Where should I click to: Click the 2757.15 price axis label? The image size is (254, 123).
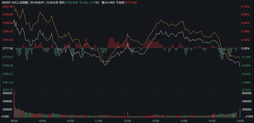pos(8,90)
